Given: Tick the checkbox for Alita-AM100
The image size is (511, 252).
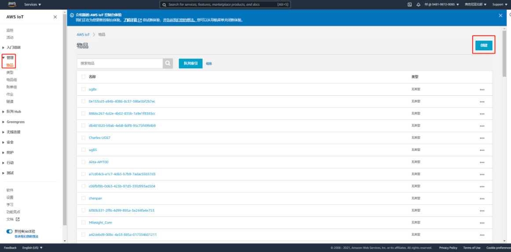Looking at the screenshot, I should tap(84, 162).
